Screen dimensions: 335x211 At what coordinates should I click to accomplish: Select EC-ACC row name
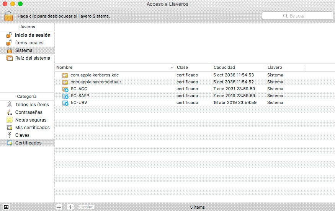click(x=79, y=89)
